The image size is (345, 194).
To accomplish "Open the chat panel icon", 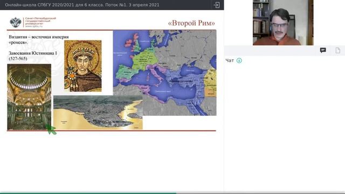I will click(x=323, y=50).
